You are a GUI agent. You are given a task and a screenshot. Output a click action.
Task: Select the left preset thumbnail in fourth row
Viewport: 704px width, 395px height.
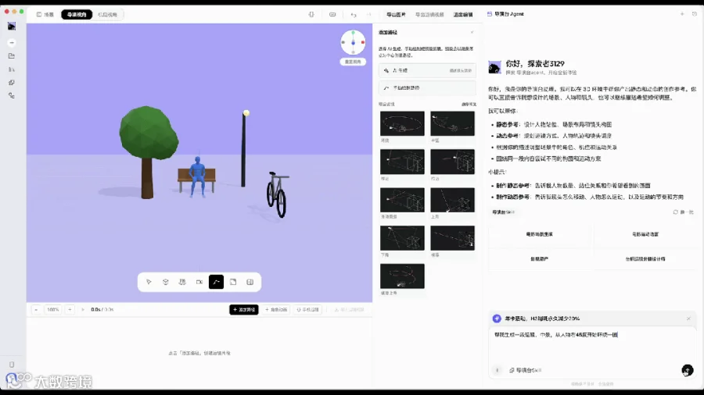click(x=402, y=238)
